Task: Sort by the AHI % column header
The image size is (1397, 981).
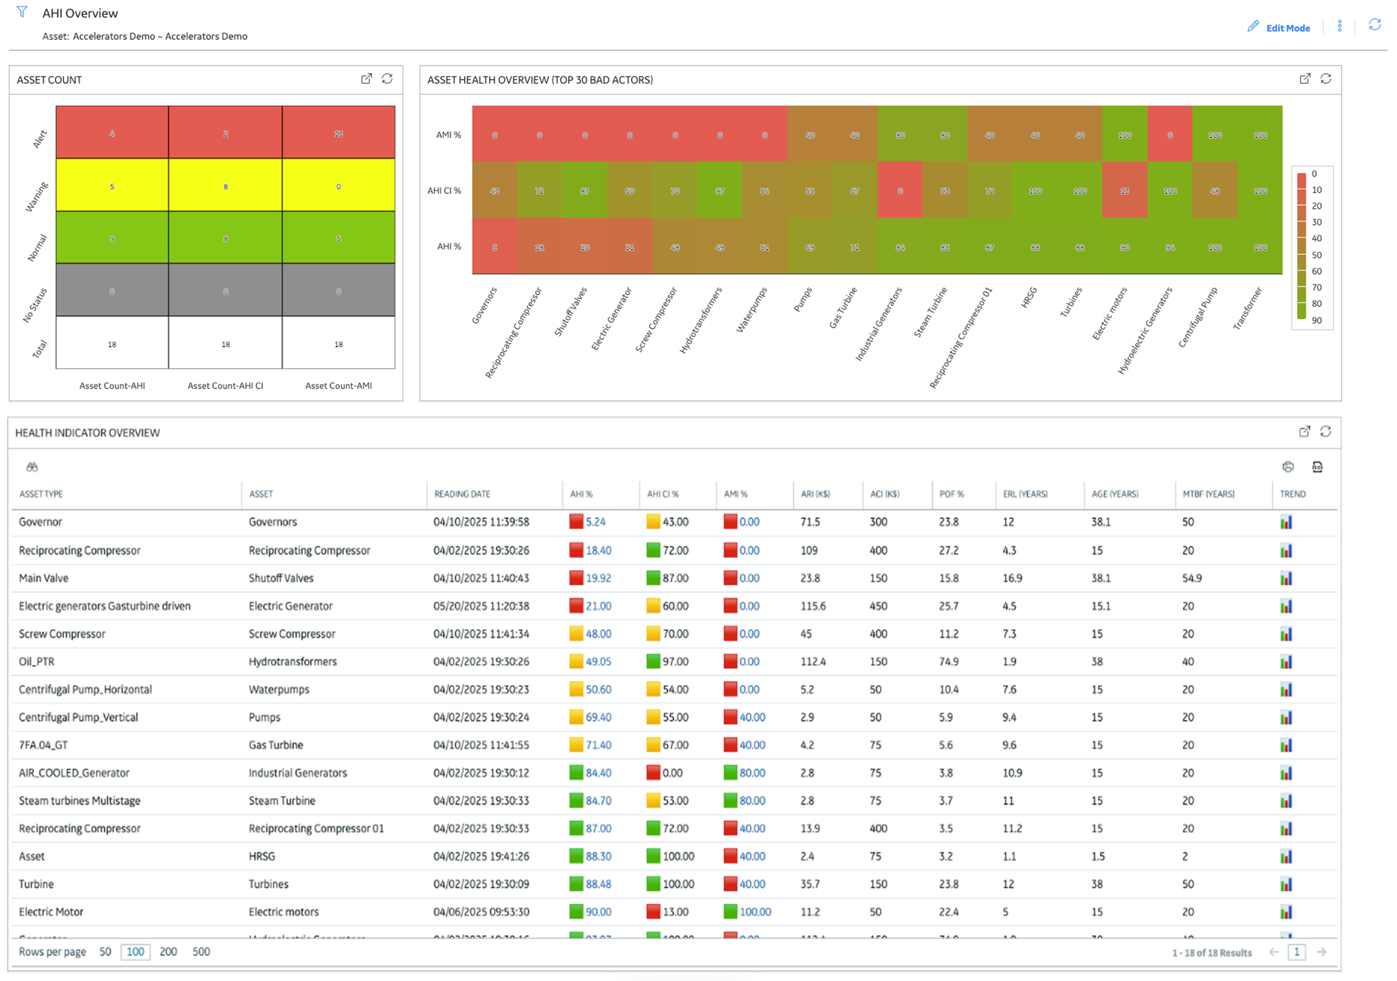Action: point(582,494)
